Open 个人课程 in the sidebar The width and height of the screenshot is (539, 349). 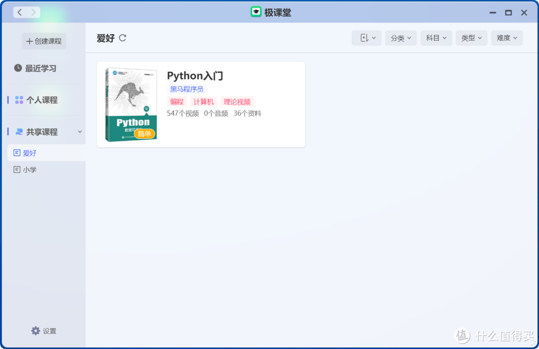pos(36,100)
